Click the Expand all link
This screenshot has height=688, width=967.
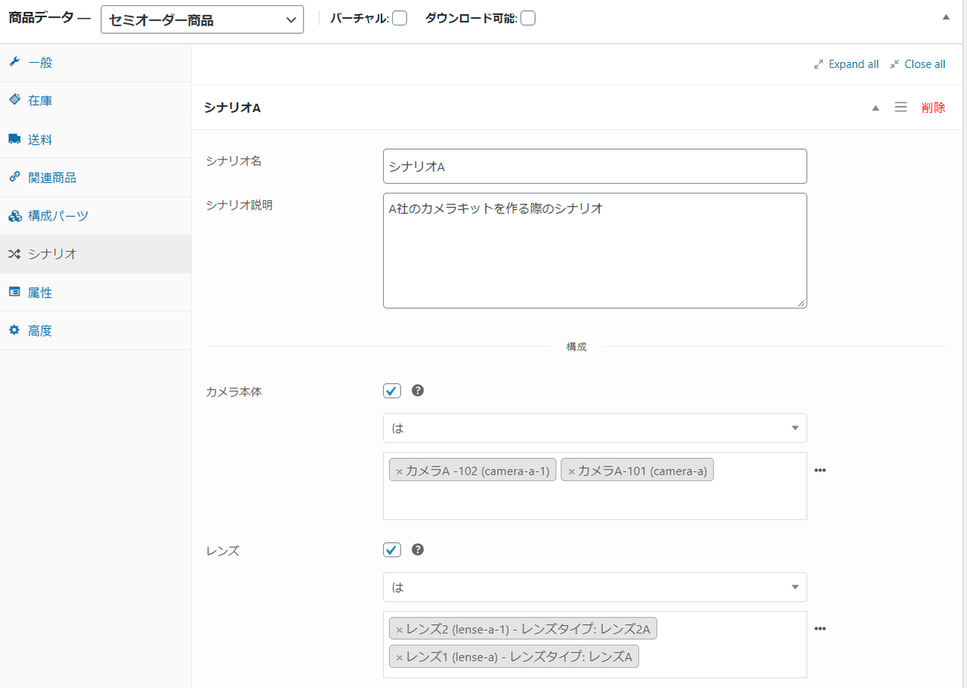tap(854, 64)
